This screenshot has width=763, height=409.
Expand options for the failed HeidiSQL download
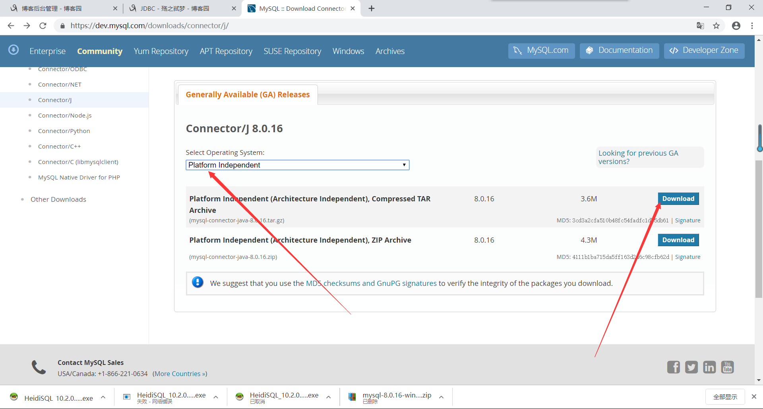(216, 397)
